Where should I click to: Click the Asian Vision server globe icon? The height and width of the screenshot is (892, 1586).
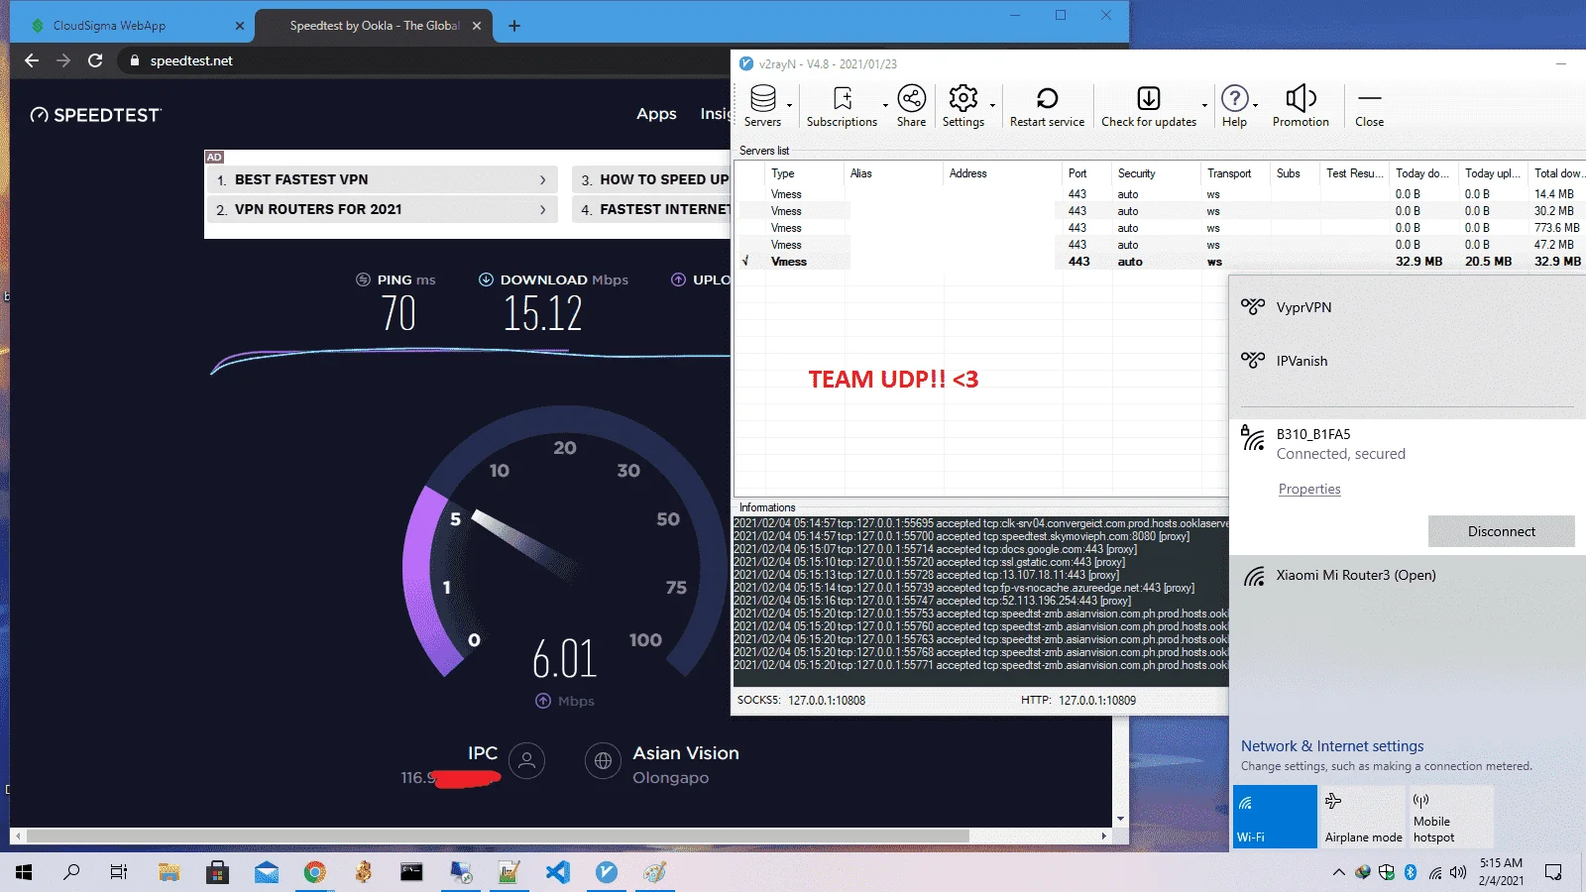603,761
